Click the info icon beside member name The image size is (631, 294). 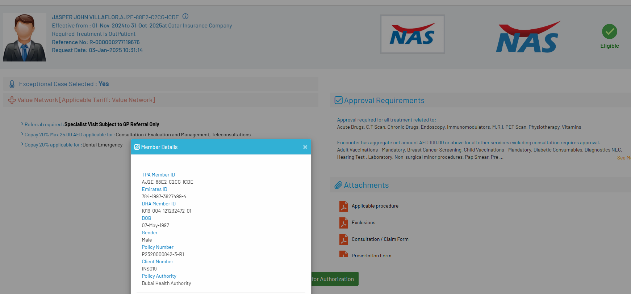pyautogui.click(x=185, y=17)
